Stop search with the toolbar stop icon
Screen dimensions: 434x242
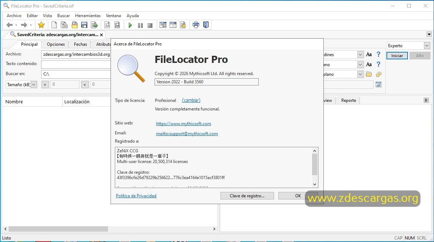tap(150, 25)
